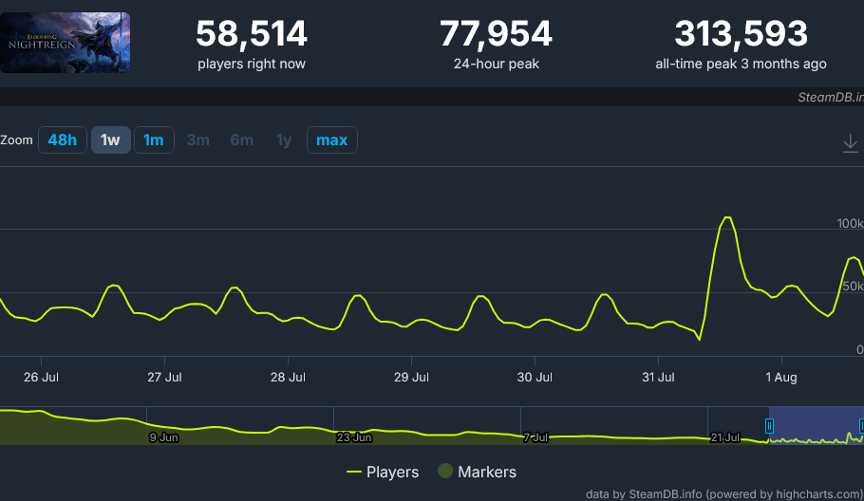Click the 26 Jul axis label
Image resolution: width=864 pixels, height=501 pixels.
tap(42, 377)
